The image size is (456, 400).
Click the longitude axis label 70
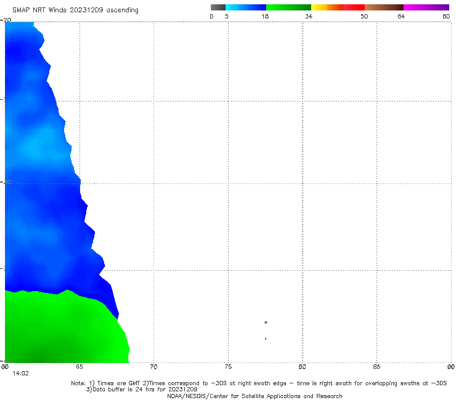click(x=153, y=367)
